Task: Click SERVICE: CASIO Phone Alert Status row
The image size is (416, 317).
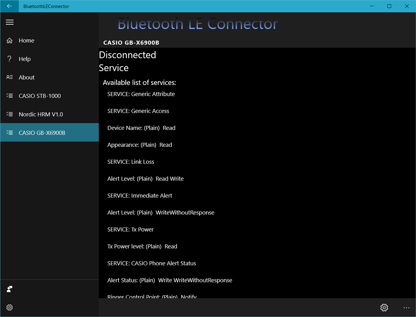Action: 151,263
